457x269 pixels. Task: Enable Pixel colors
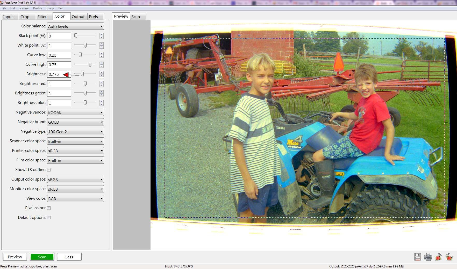pyautogui.click(x=49, y=208)
